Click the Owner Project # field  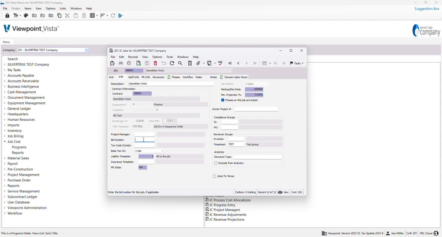coord(256,109)
